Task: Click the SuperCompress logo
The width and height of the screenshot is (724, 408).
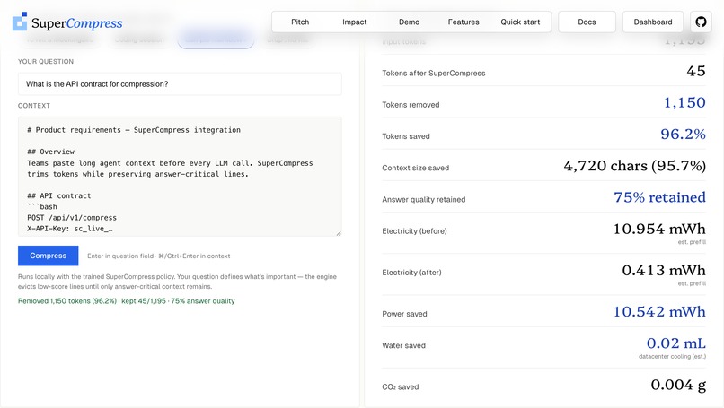Action: click(67, 22)
